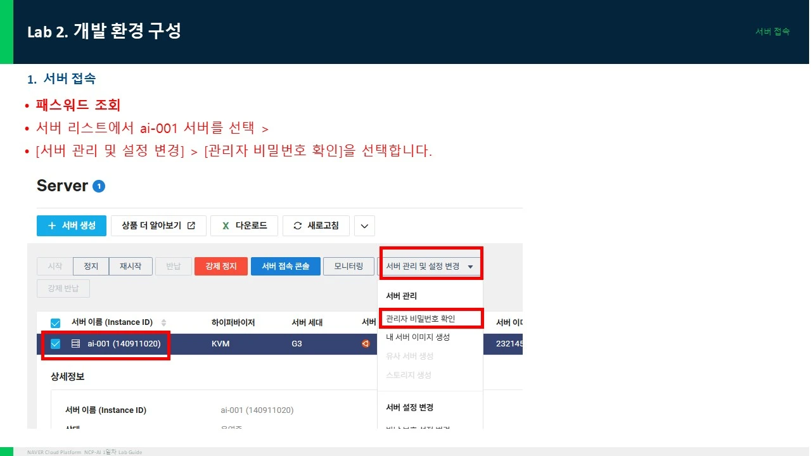Open the 상품 더 알아보기 link button
The height and width of the screenshot is (456, 811).
pyautogui.click(x=158, y=226)
